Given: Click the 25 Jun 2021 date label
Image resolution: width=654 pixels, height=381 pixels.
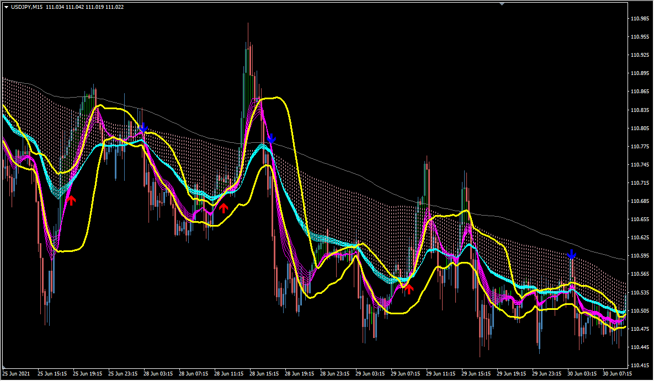Looking at the screenshot, I should pos(16,374).
